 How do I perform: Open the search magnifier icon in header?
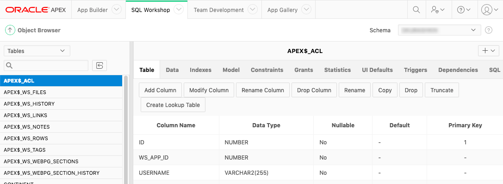(416, 10)
